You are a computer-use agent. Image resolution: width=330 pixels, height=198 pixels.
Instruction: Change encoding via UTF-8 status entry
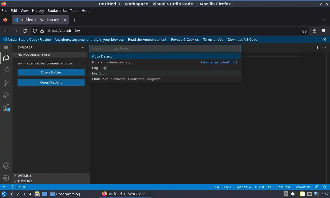(259, 187)
